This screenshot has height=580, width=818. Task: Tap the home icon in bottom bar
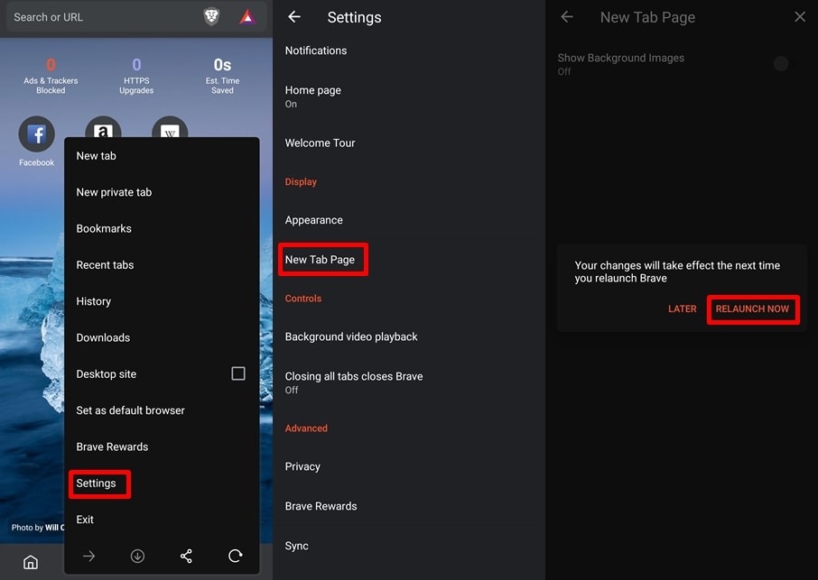click(31, 562)
